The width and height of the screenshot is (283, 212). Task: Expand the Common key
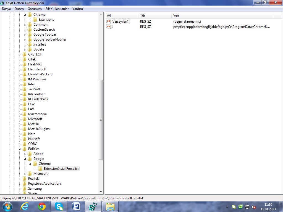(x=25, y=25)
